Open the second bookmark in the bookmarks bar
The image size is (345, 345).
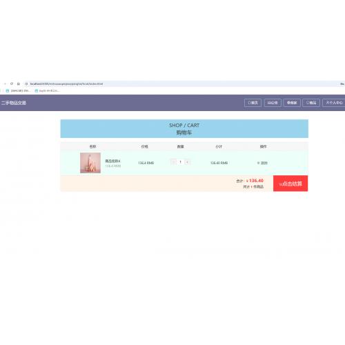tap(47, 91)
